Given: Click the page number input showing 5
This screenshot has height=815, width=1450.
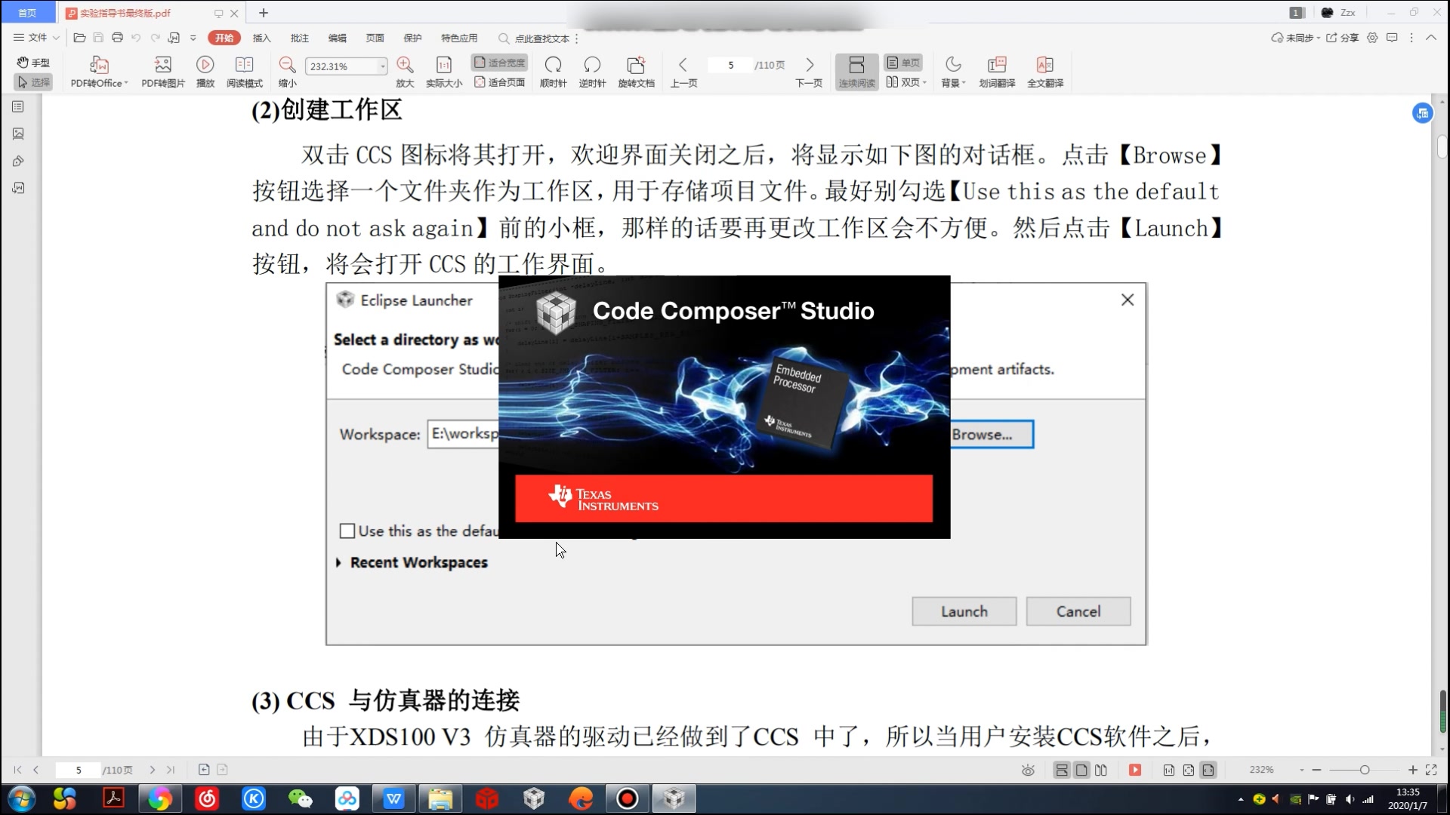Looking at the screenshot, I should 730,65.
